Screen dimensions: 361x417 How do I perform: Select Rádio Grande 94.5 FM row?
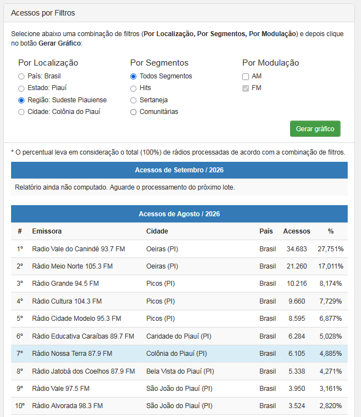tap(179, 284)
